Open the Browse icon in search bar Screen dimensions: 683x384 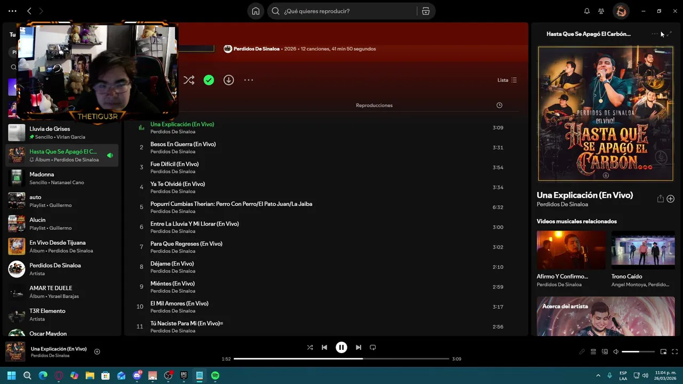426,11
